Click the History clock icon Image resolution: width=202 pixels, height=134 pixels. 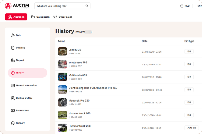pos(13,73)
